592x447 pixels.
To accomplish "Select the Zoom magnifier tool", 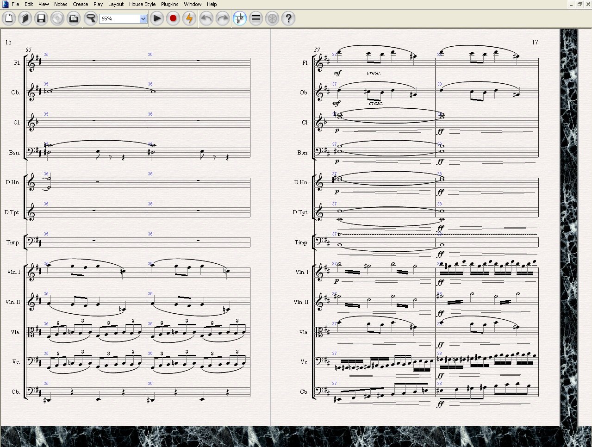I will click(91, 19).
